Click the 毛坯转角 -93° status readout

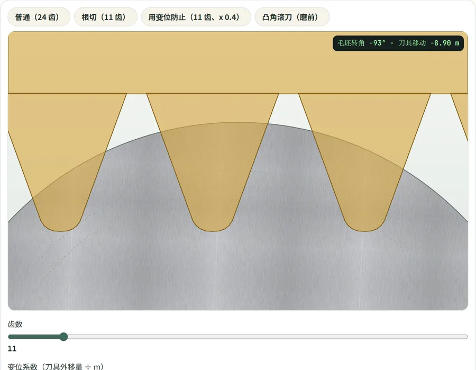click(x=398, y=43)
